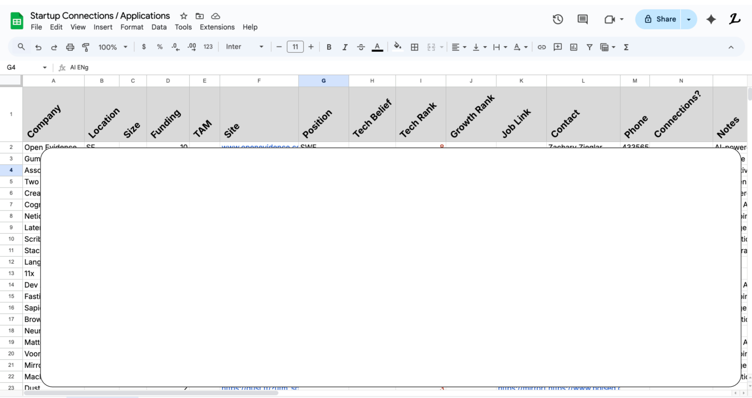Click the insert link icon

click(542, 47)
